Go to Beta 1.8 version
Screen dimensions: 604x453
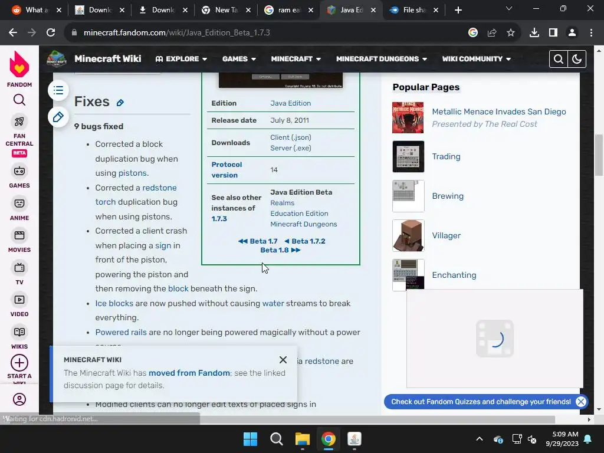pyautogui.click(x=280, y=250)
